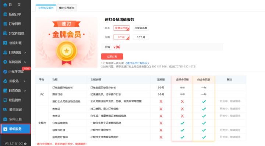The height and width of the screenshot is (146, 265).
Task: Click the NEW badge on 小程序绑定
Action: (x=26, y=68)
